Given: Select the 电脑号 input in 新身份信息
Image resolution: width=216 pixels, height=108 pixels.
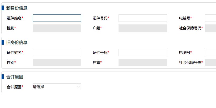Looking at the screenshot, I should (210, 18).
